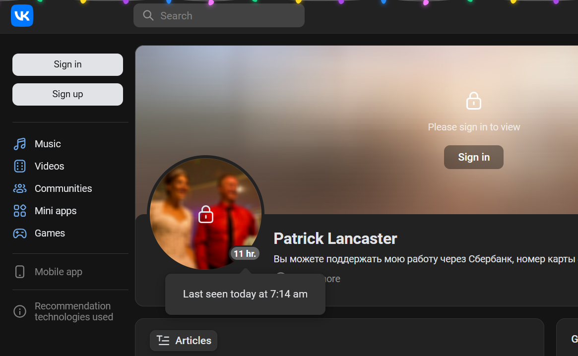Click the Music note icon
Screen dimensions: 578x356
[20, 144]
